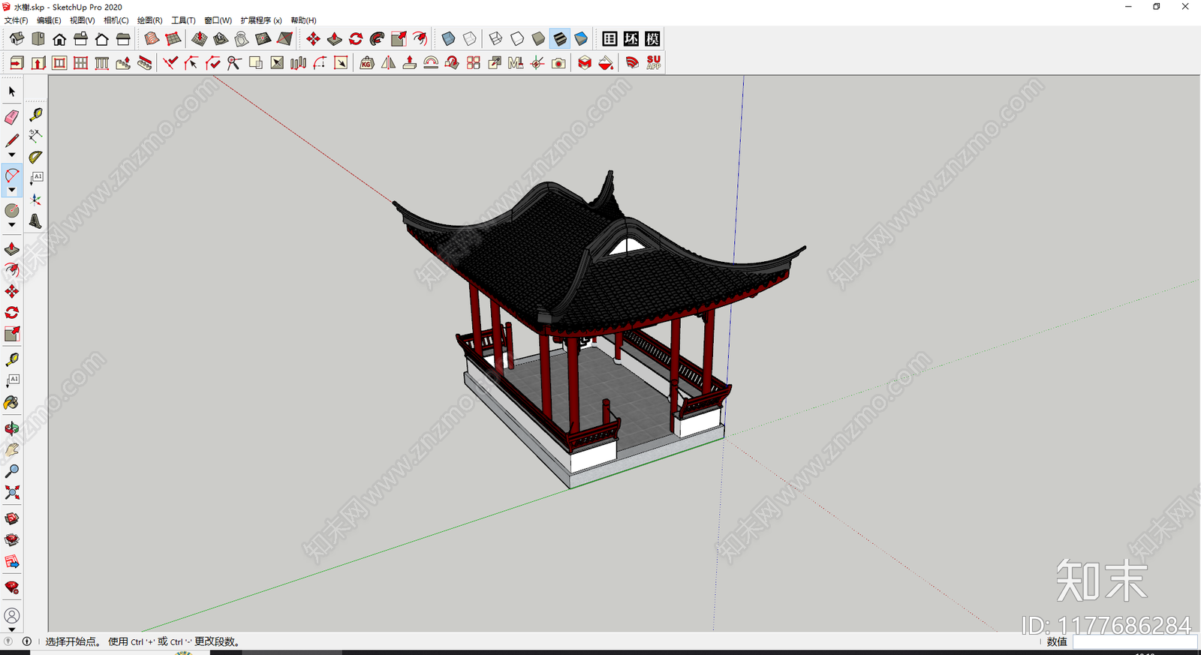Pick the Zoom magnifier tool

pyautogui.click(x=12, y=471)
